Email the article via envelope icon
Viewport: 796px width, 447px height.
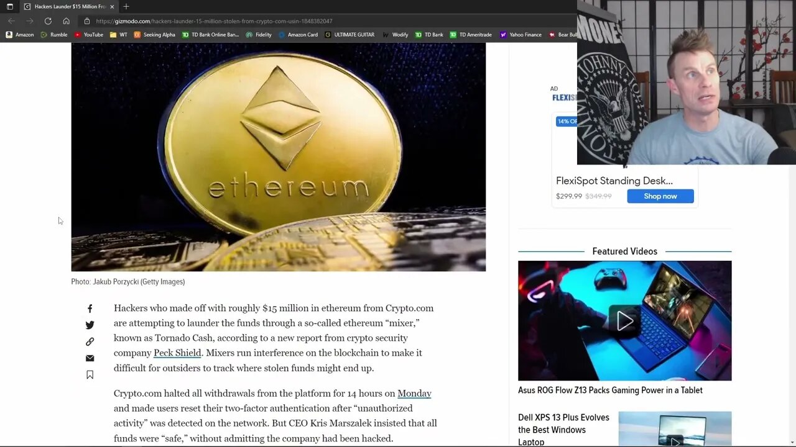pos(90,358)
